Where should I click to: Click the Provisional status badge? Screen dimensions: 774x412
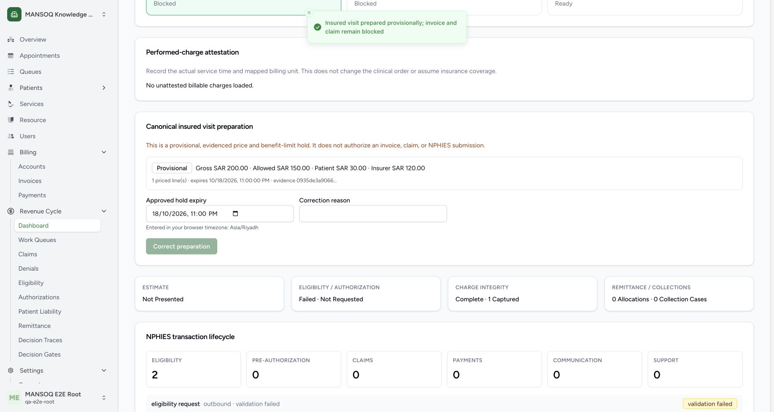[172, 168]
